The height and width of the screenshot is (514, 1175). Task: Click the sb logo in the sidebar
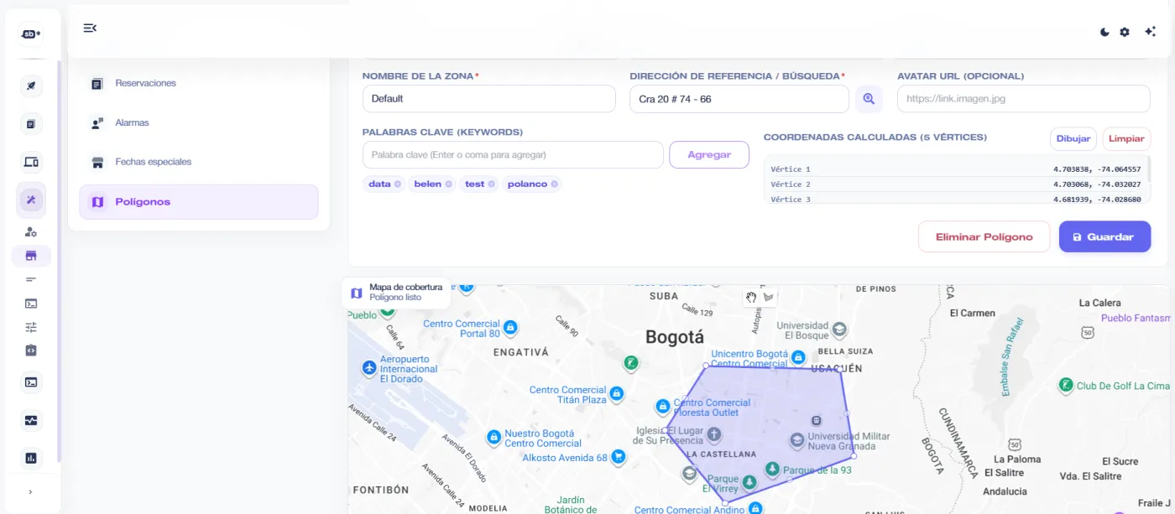click(x=31, y=34)
